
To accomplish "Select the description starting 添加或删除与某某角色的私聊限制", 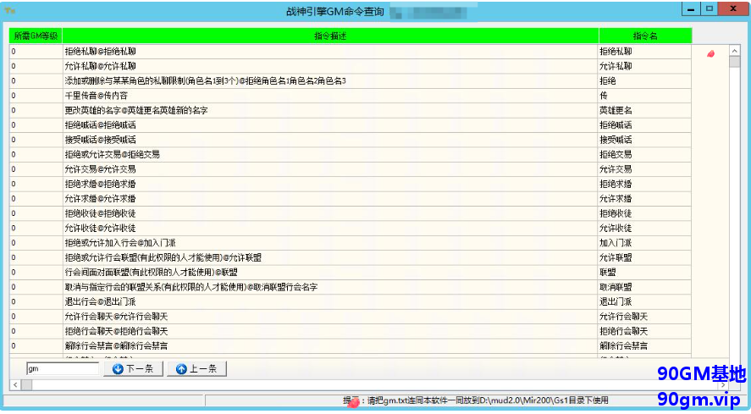I will tap(330, 81).
